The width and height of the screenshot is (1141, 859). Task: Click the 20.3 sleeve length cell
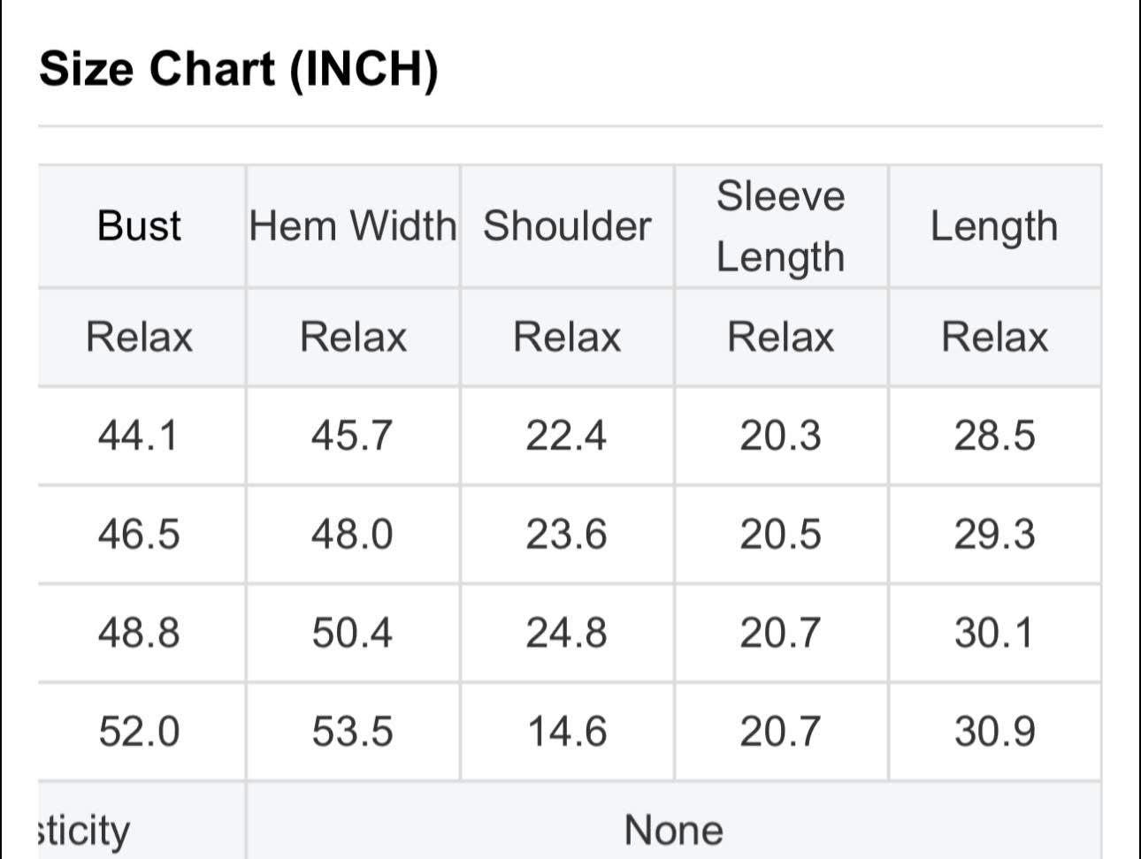point(780,436)
